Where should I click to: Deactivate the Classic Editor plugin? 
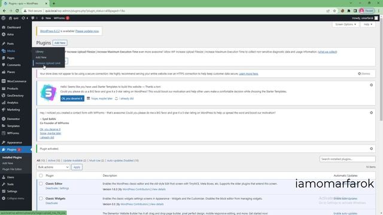coord(51,188)
